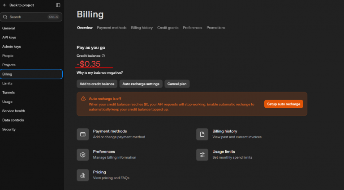Open Admin keys in the sidebar
The height and width of the screenshot is (190, 344).
pyautogui.click(x=11, y=46)
